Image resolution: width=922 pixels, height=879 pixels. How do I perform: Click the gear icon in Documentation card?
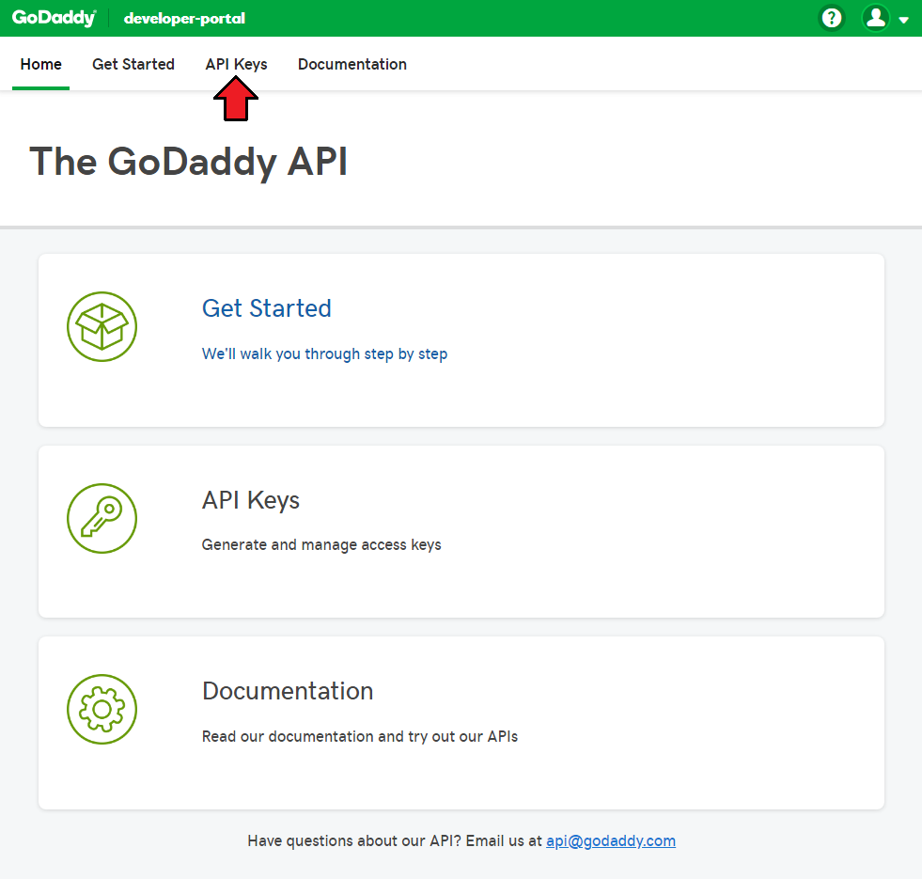click(x=102, y=709)
